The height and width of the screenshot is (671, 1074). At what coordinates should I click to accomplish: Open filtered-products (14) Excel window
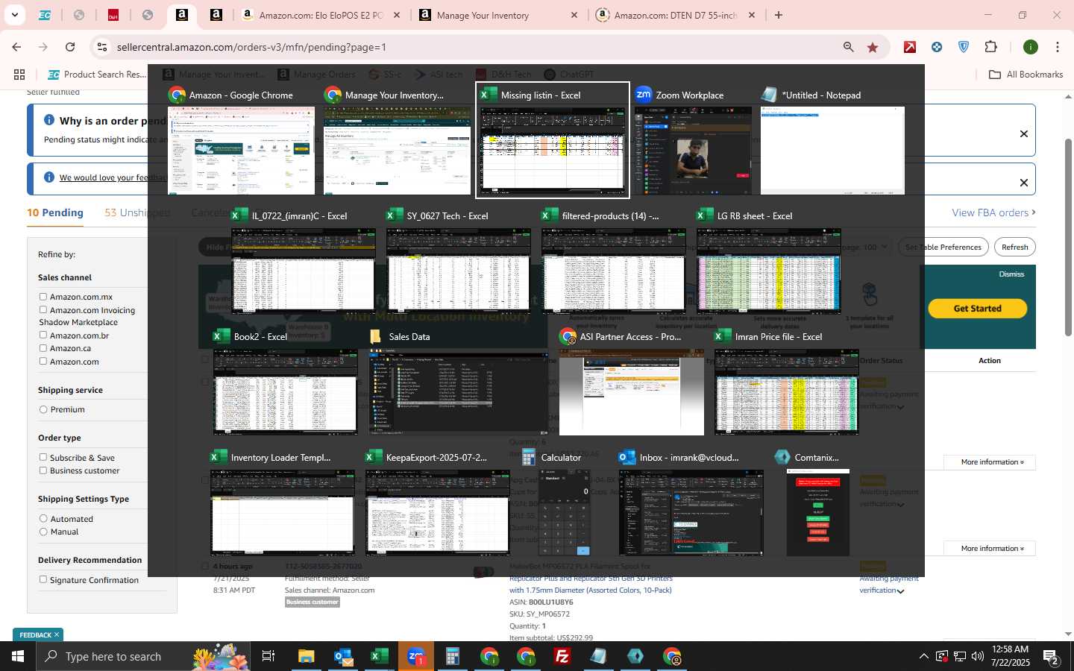(613, 261)
